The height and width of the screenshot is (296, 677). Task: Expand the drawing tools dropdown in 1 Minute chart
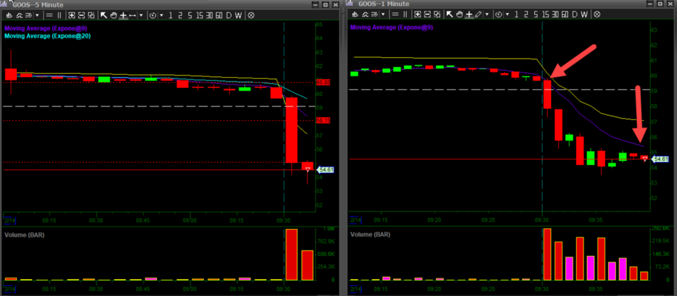pos(487,14)
